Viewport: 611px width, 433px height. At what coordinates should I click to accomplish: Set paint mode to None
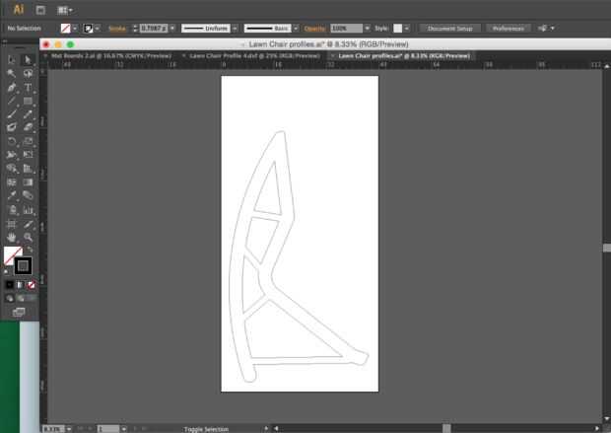[x=32, y=285]
